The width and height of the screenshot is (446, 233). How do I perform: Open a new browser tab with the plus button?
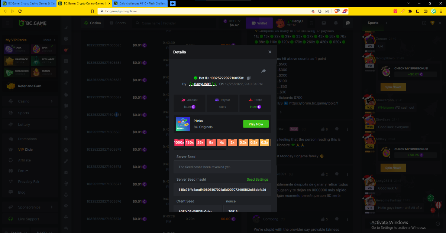click(172, 3)
